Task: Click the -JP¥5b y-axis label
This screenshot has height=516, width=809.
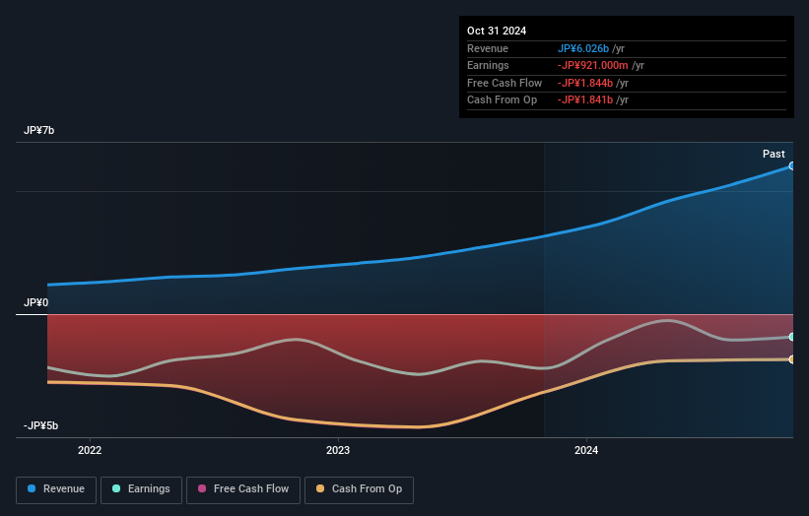Action: point(40,425)
